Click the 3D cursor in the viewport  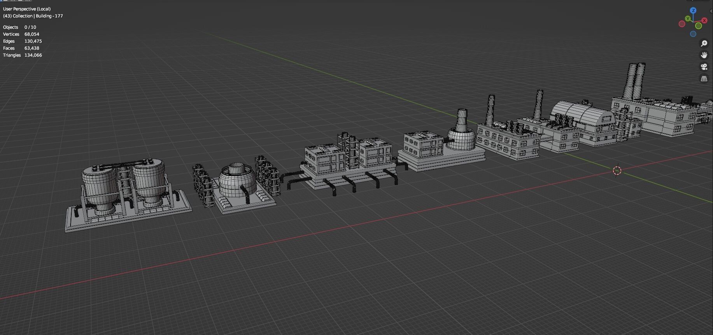617,170
